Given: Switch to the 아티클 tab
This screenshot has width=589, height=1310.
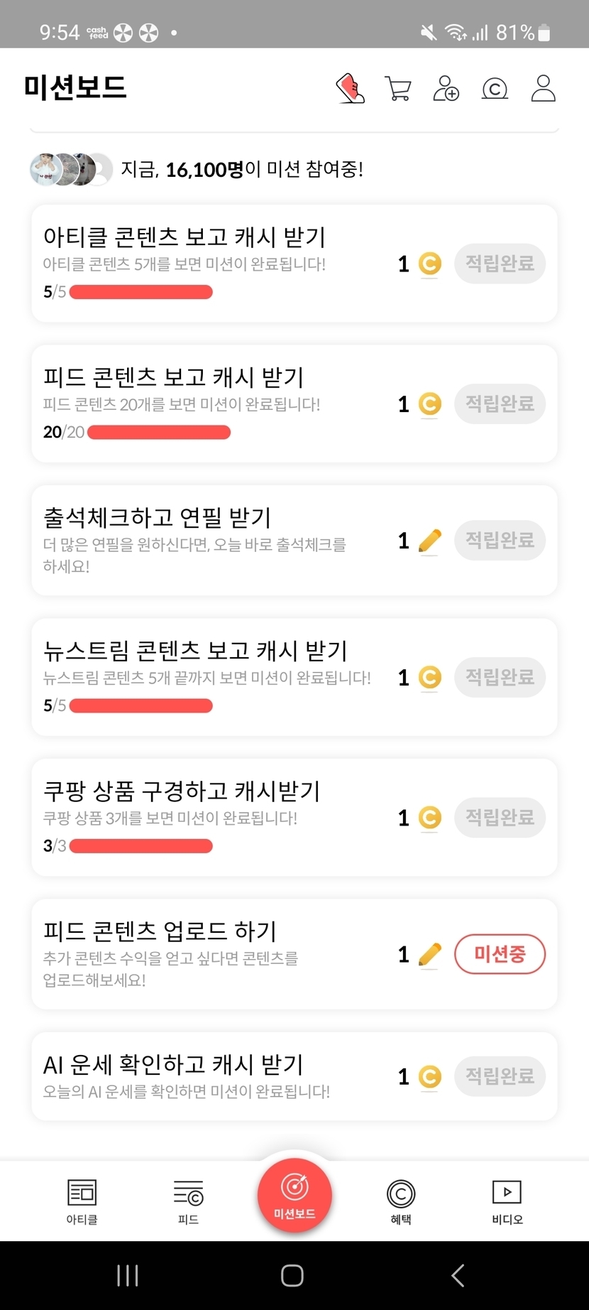Looking at the screenshot, I should (x=82, y=1201).
